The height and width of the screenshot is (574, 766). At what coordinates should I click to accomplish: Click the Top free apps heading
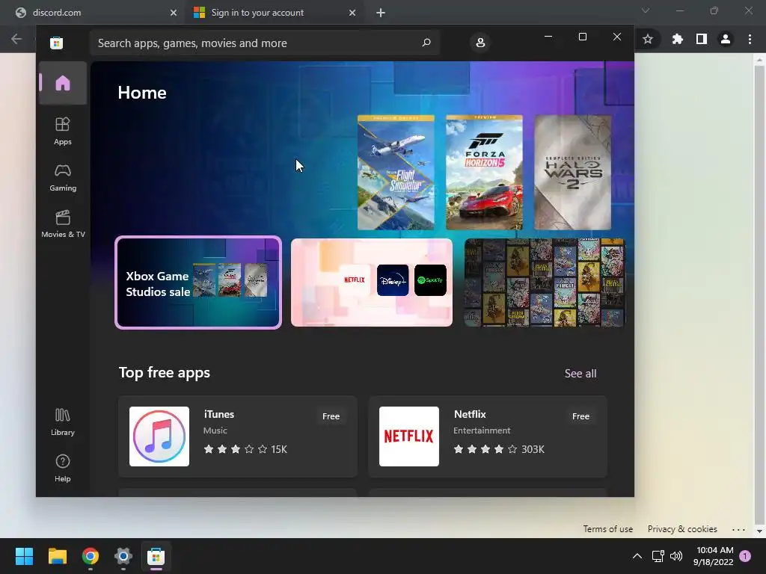pos(164,373)
